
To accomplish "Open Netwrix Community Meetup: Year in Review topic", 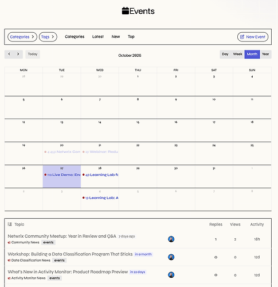I will (62, 236).
